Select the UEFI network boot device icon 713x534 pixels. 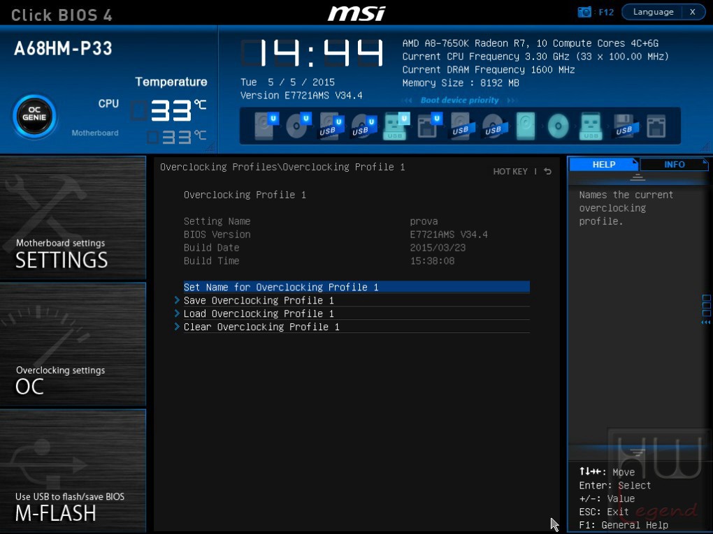[x=428, y=126]
